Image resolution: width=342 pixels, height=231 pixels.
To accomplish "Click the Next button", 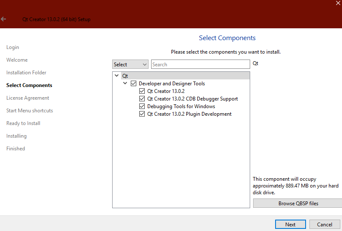I will click(x=290, y=224).
